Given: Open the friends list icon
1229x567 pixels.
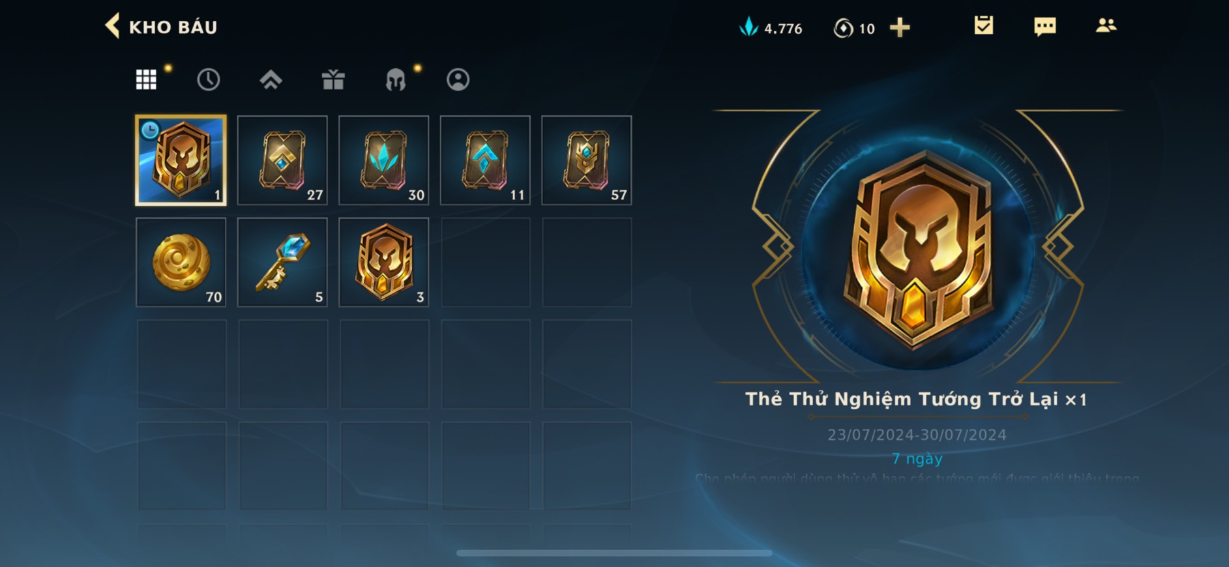Looking at the screenshot, I should 1106,25.
